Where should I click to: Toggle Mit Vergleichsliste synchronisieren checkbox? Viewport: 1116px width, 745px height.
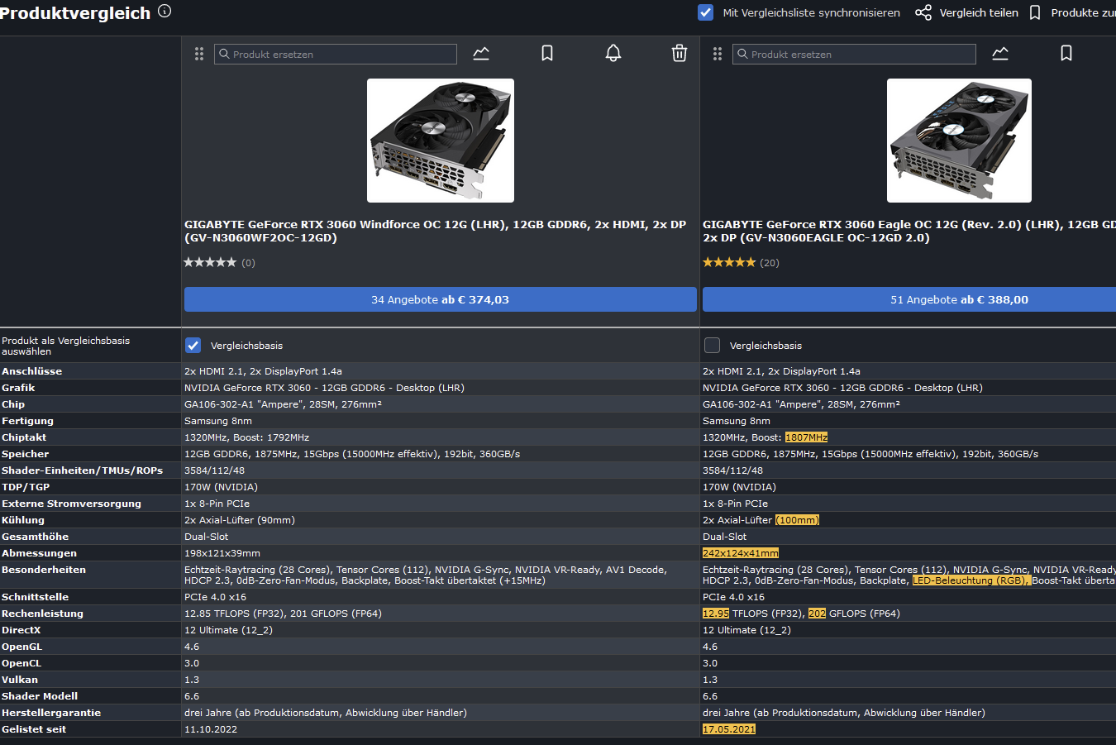coord(705,12)
